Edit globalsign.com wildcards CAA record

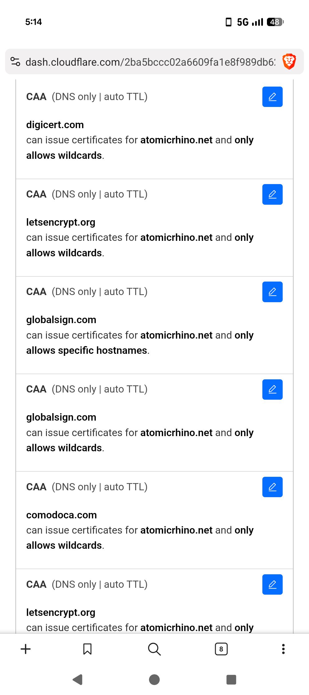pyautogui.click(x=272, y=389)
